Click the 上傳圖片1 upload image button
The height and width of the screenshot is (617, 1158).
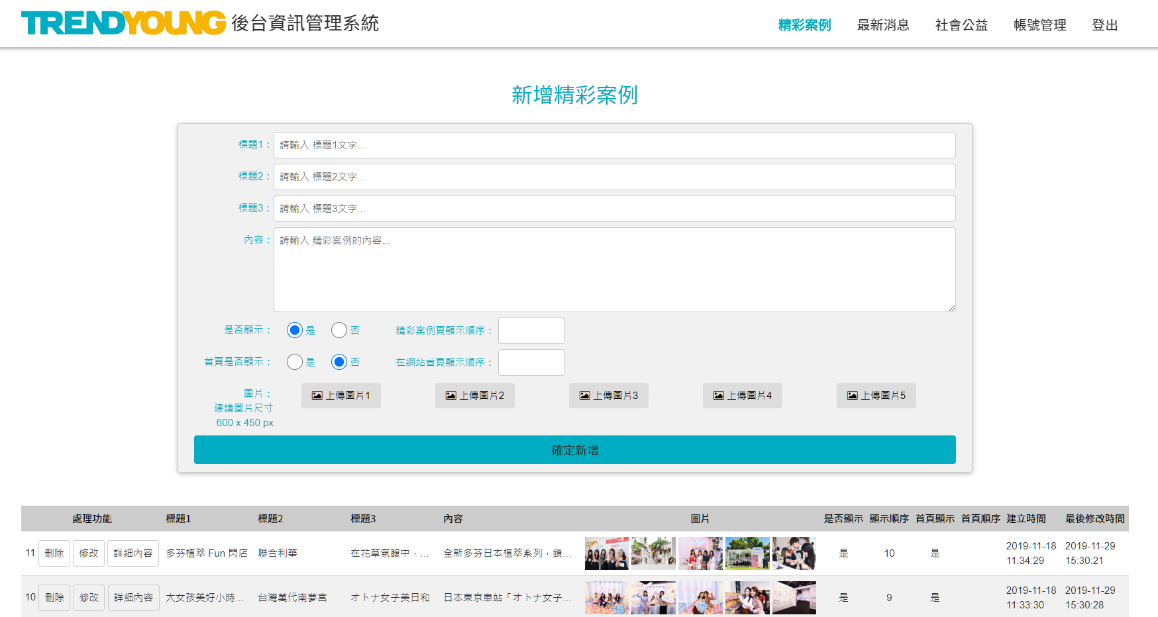[x=341, y=396]
